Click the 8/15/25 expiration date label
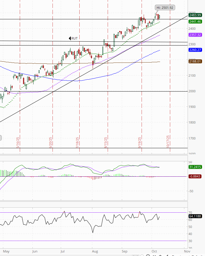Screen dimensions: 205x256 [106, 142]
